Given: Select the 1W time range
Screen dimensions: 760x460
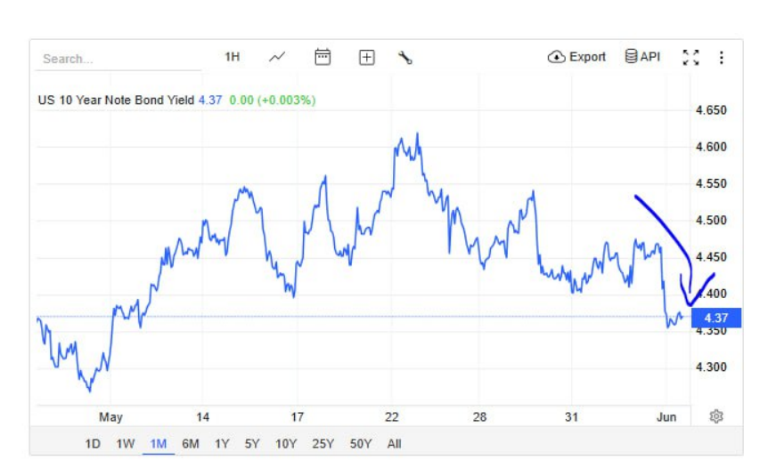Looking at the screenshot, I should 125,443.
